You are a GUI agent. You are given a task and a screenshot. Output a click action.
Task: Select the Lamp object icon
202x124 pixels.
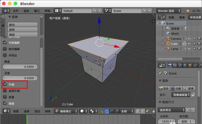(x=168, y=49)
